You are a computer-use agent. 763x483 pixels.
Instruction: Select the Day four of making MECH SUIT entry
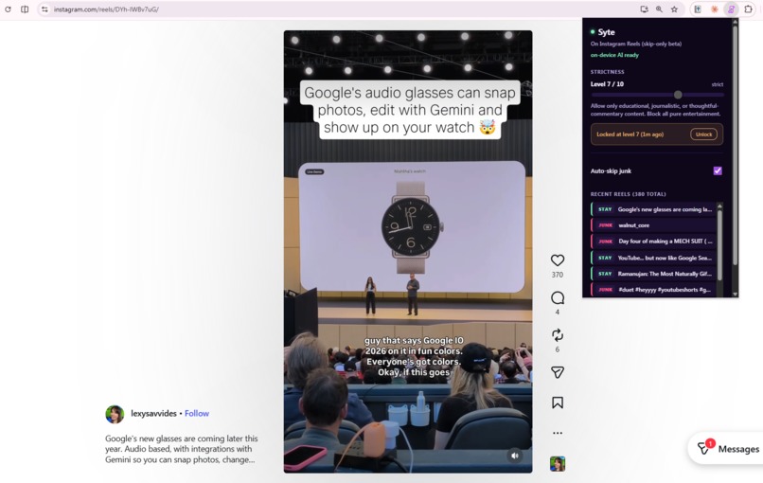(653, 241)
